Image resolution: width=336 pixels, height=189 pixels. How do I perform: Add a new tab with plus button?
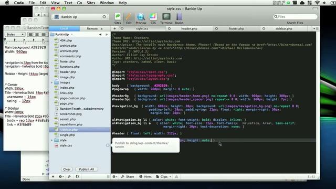click(x=114, y=28)
